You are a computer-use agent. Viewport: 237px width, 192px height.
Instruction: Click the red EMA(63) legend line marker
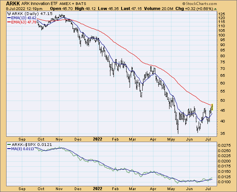pos(9,22)
